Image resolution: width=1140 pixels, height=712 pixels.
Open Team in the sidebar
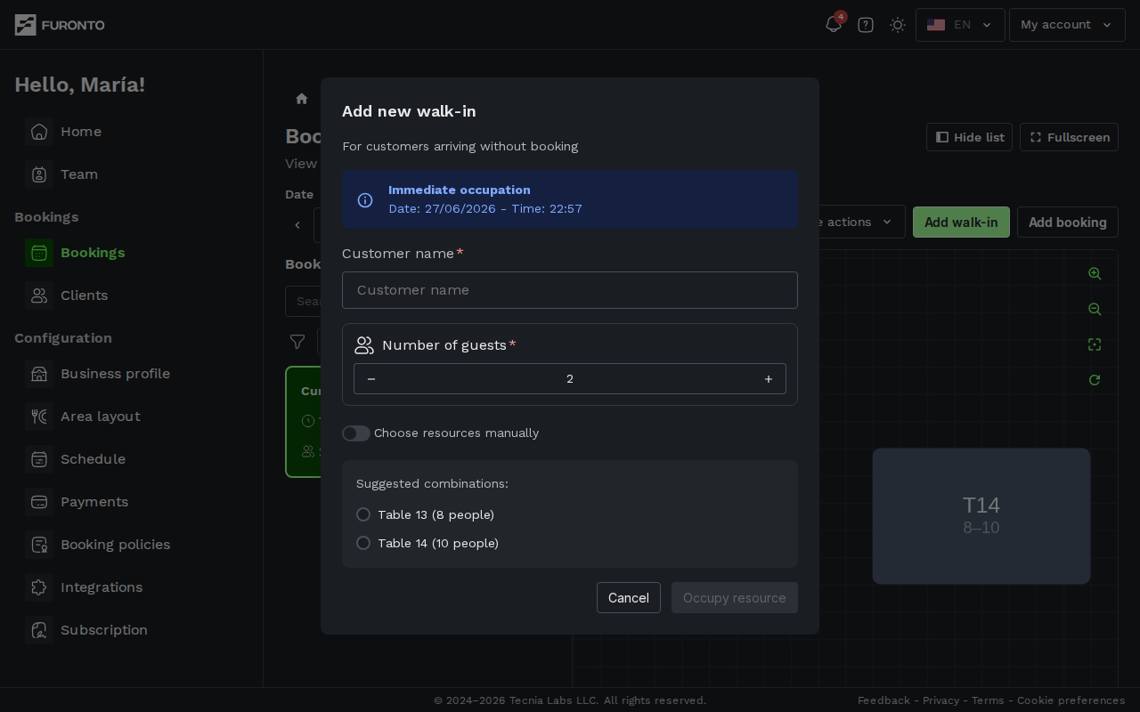79,174
